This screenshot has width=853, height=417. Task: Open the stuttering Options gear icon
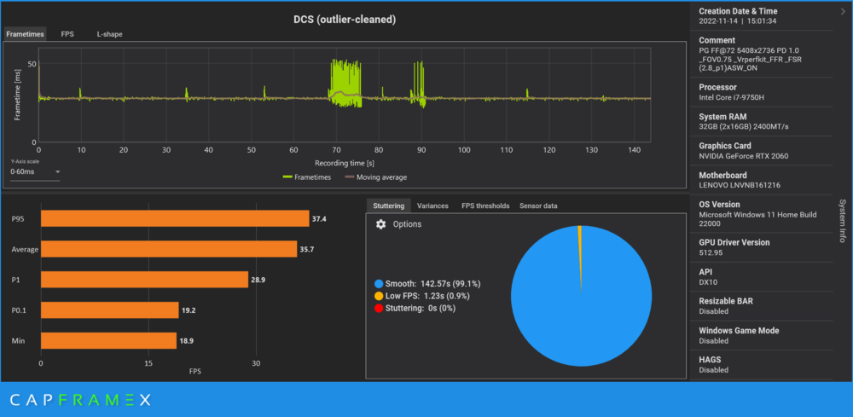[x=380, y=224]
